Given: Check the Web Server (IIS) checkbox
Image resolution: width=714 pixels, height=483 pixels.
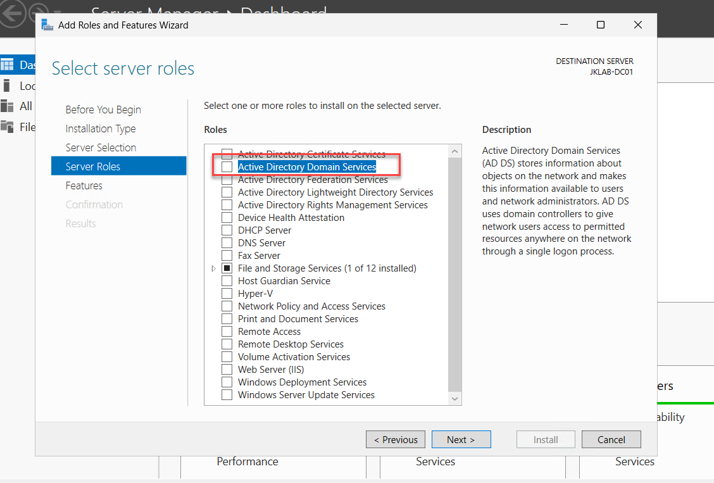Looking at the screenshot, I should click(x=227, y=370).
